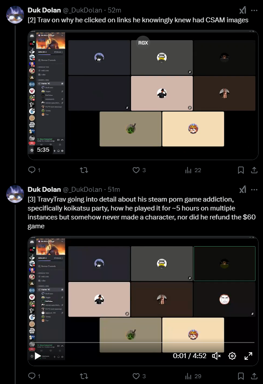Open more options menu on second post

pos(254,190)
